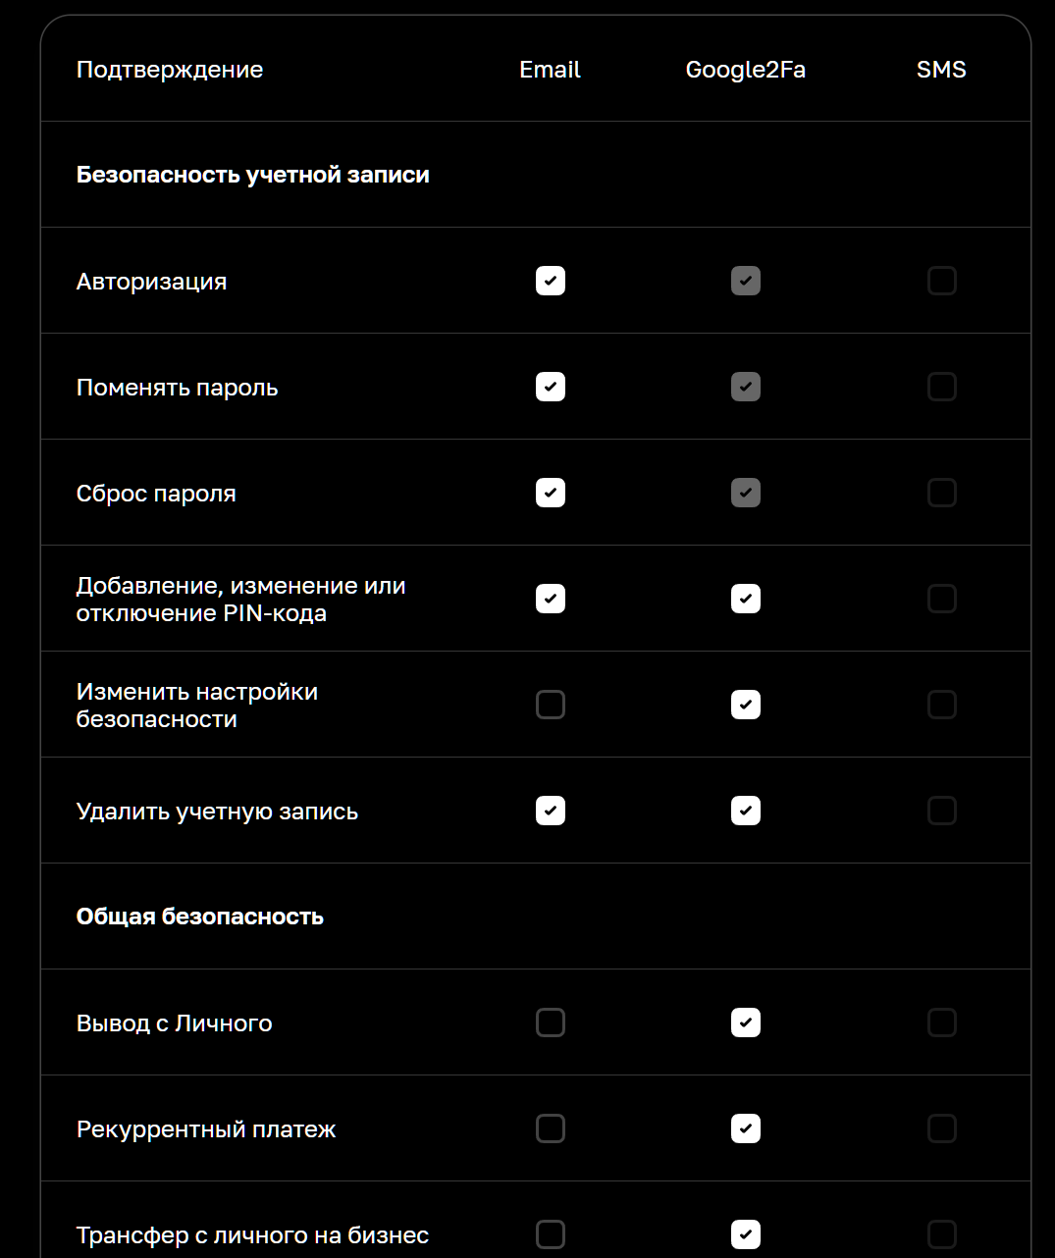Disable Google2Fa for PIN-кода row
Viewport: 1055px width, 1258px height.
pos(746,600)
